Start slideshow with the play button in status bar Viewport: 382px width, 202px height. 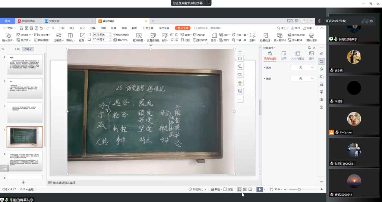(x=259, y=189)
